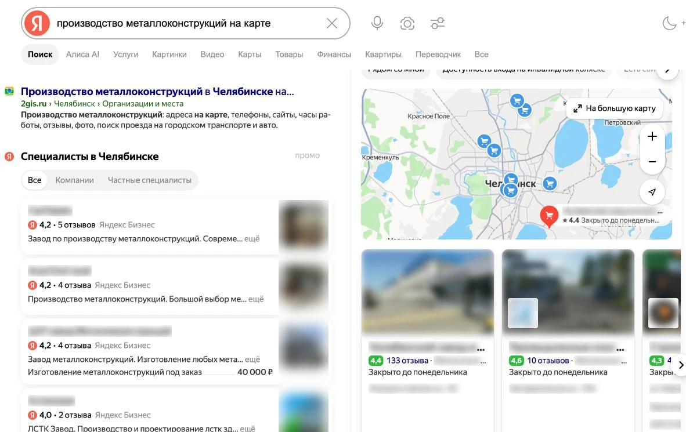Toggle dark theme moon icon
686x432 pixels.
pyautogui.click(x=669, y=23)
